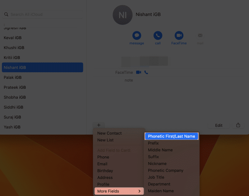This screenshot has width=249, height=196.
Task: Add an Address field to card
Action: coord(105,177)
